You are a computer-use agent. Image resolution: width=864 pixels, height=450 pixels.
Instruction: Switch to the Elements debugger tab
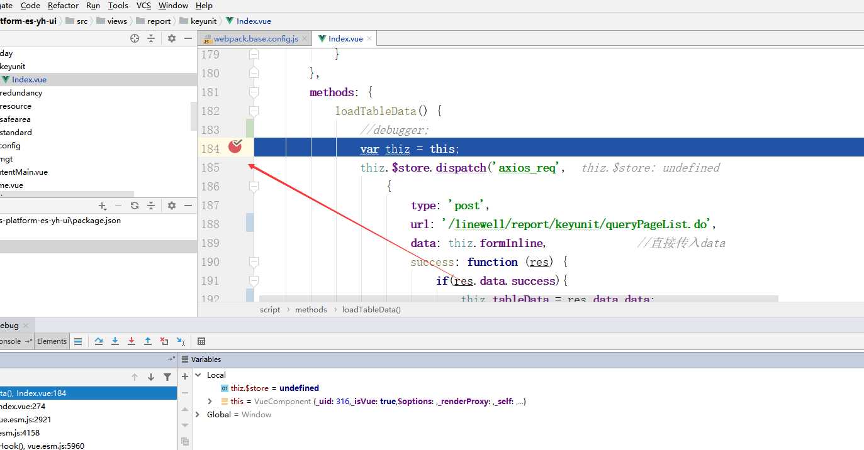pyautogui.click(x=52, y=341)
